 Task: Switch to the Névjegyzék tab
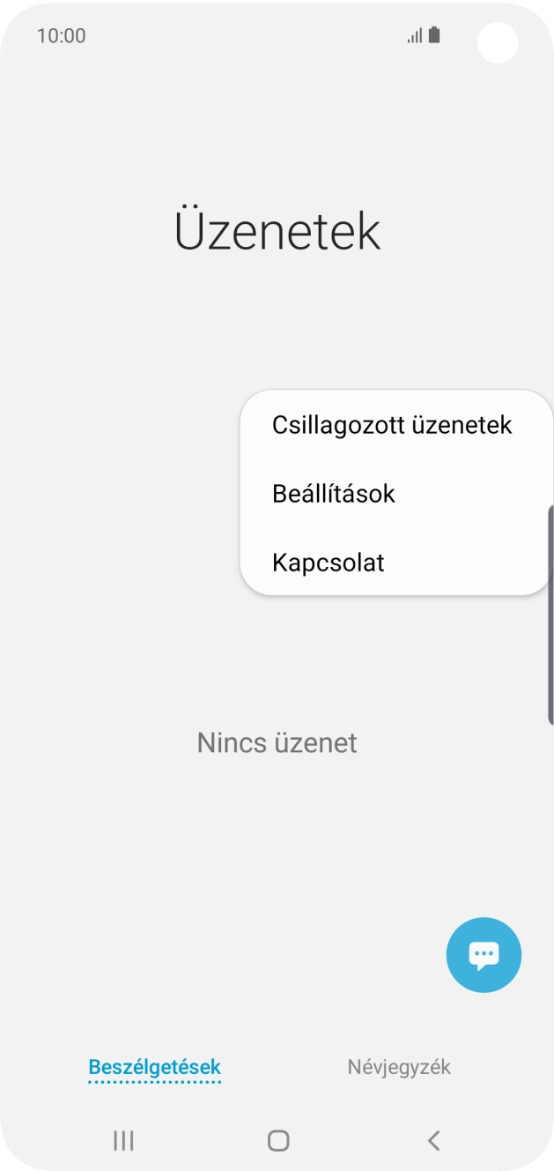coord(399,1067)
